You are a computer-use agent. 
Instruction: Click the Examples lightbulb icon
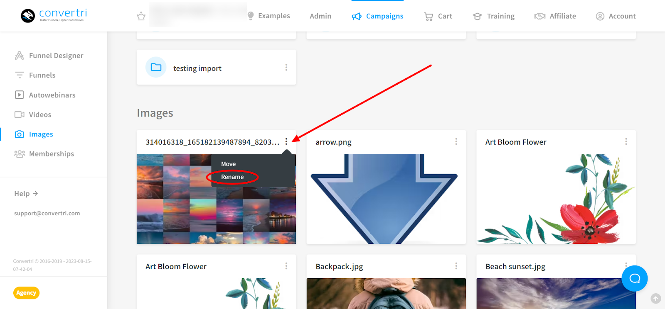(251, 16)
